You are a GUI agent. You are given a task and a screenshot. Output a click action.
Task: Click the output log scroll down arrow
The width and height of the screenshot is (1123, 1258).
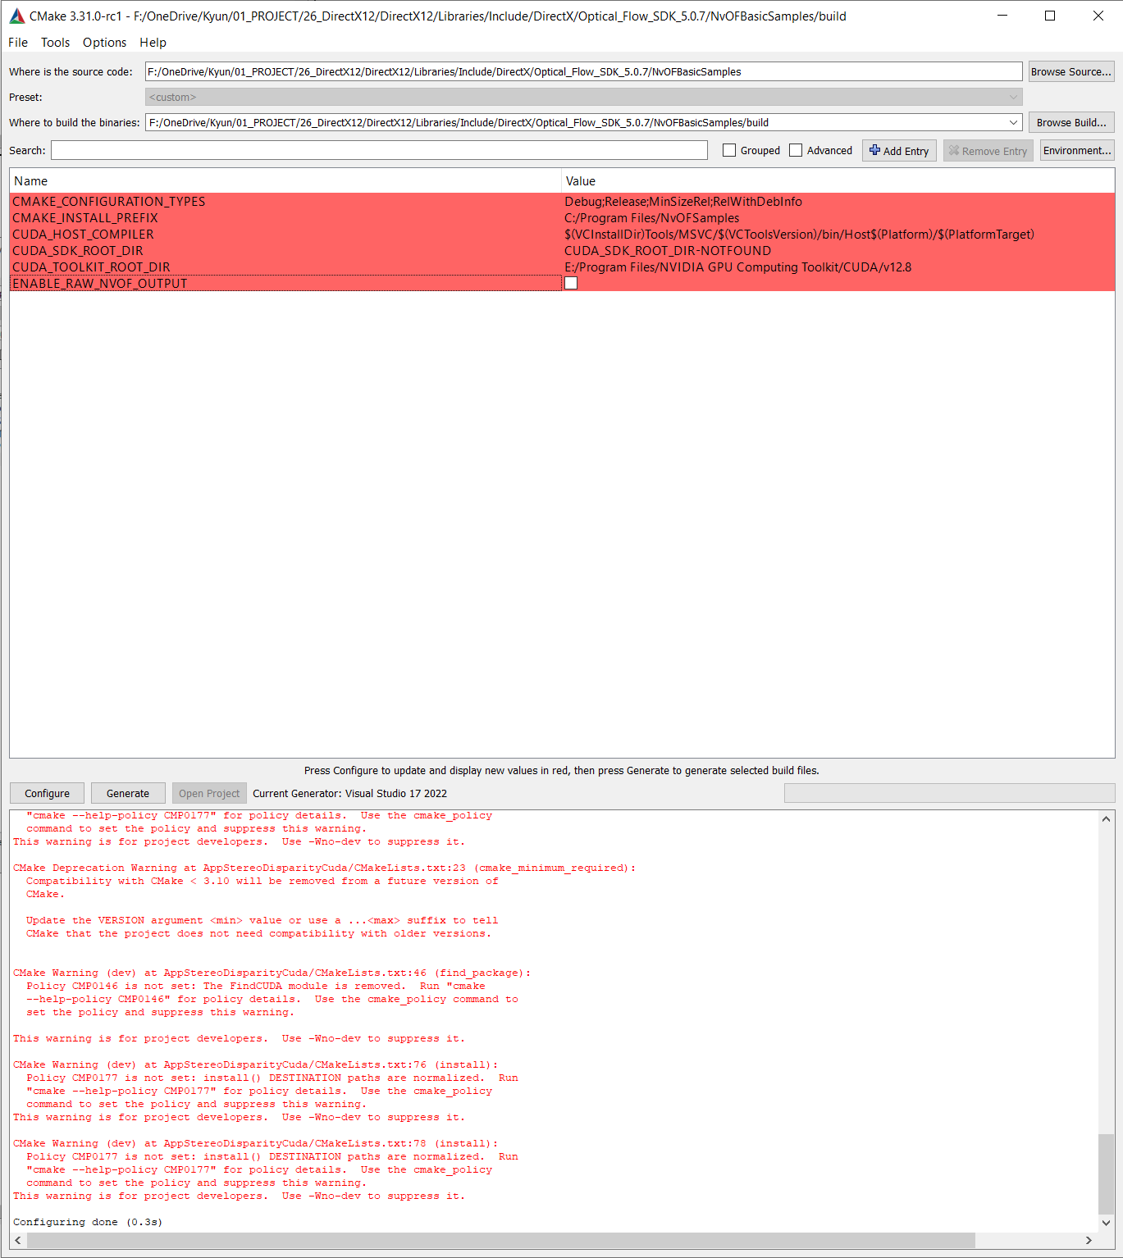pyautogui.click(x=1106, y=1222)
